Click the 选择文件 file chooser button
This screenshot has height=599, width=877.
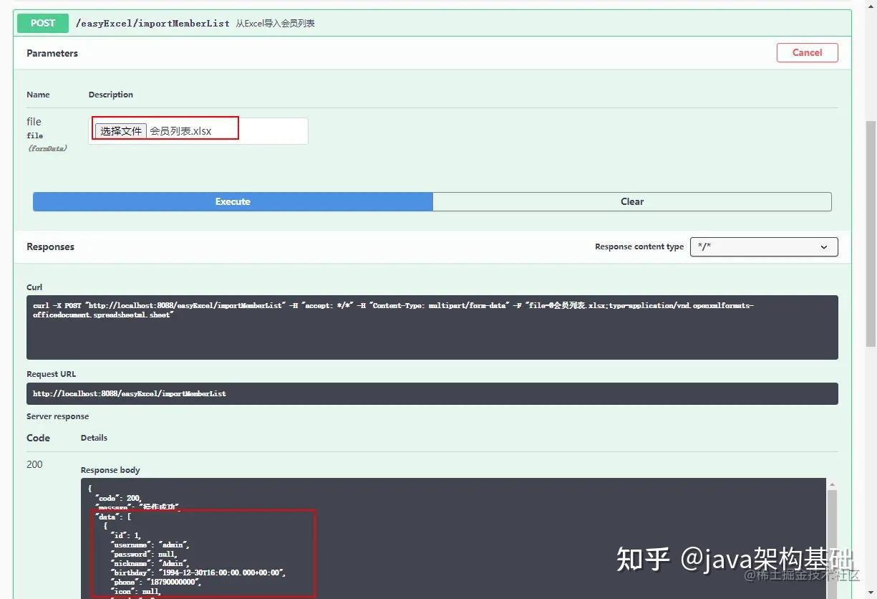(120, 130)
